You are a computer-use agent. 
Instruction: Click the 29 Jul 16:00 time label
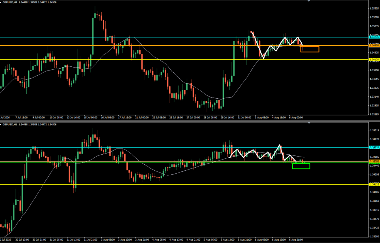pos(227,118)
